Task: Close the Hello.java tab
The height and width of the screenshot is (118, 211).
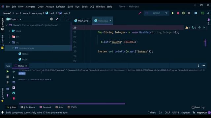Action: [110, 21]
